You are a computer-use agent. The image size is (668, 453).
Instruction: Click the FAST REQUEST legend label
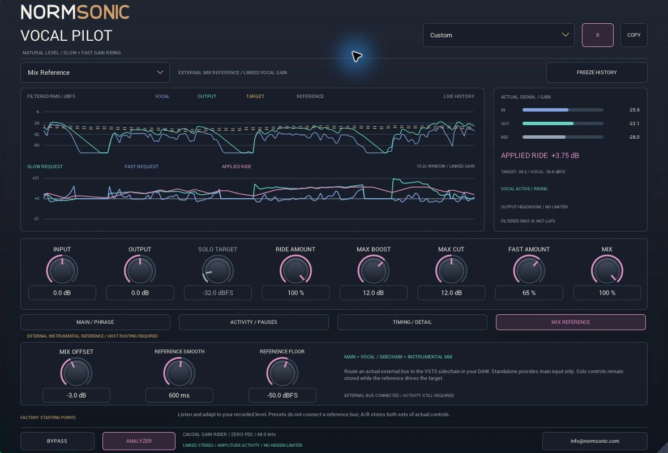[142, 166]
